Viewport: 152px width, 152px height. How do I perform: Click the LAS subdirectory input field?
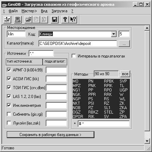(x=56, y=97)
